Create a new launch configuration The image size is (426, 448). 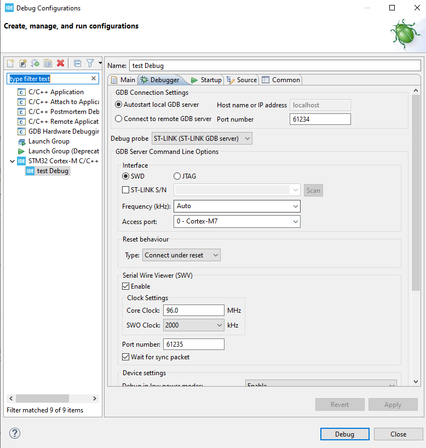10,63
